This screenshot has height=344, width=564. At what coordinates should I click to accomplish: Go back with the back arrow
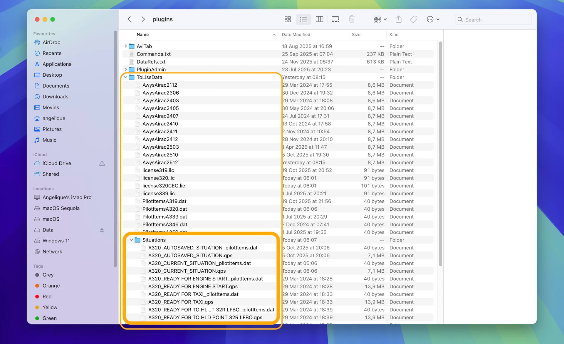[x=129, y=19]
